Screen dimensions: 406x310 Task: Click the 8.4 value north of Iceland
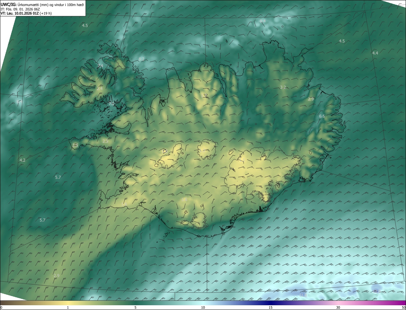click(x=263, y=21)
